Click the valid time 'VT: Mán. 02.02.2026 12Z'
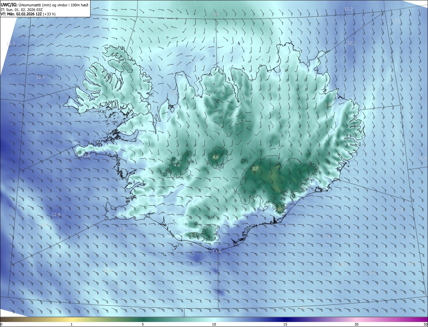Image resolution: width=428 pixels, height=327 pixels. 22,14
